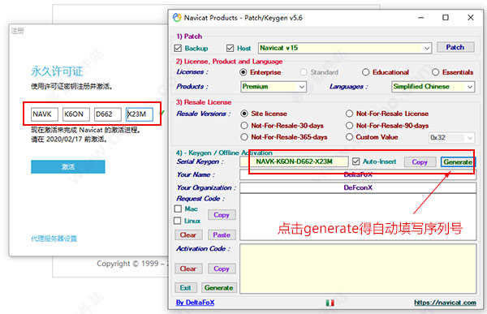Enable the Linux request code checkbox

click(177, 221)
